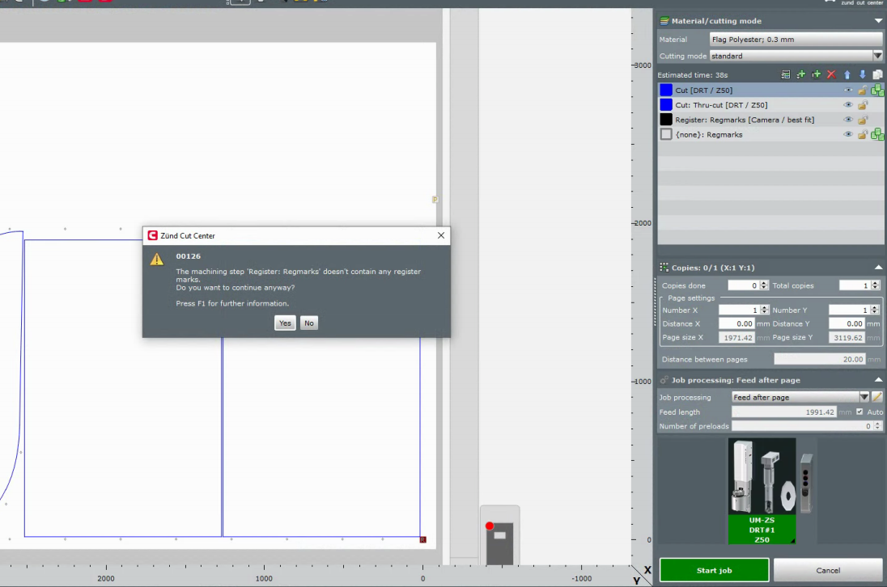Toggle padlock on {none}: Regmarks layer
The image size is (887, 587).
pyautogui.click(x=862, y=134)
